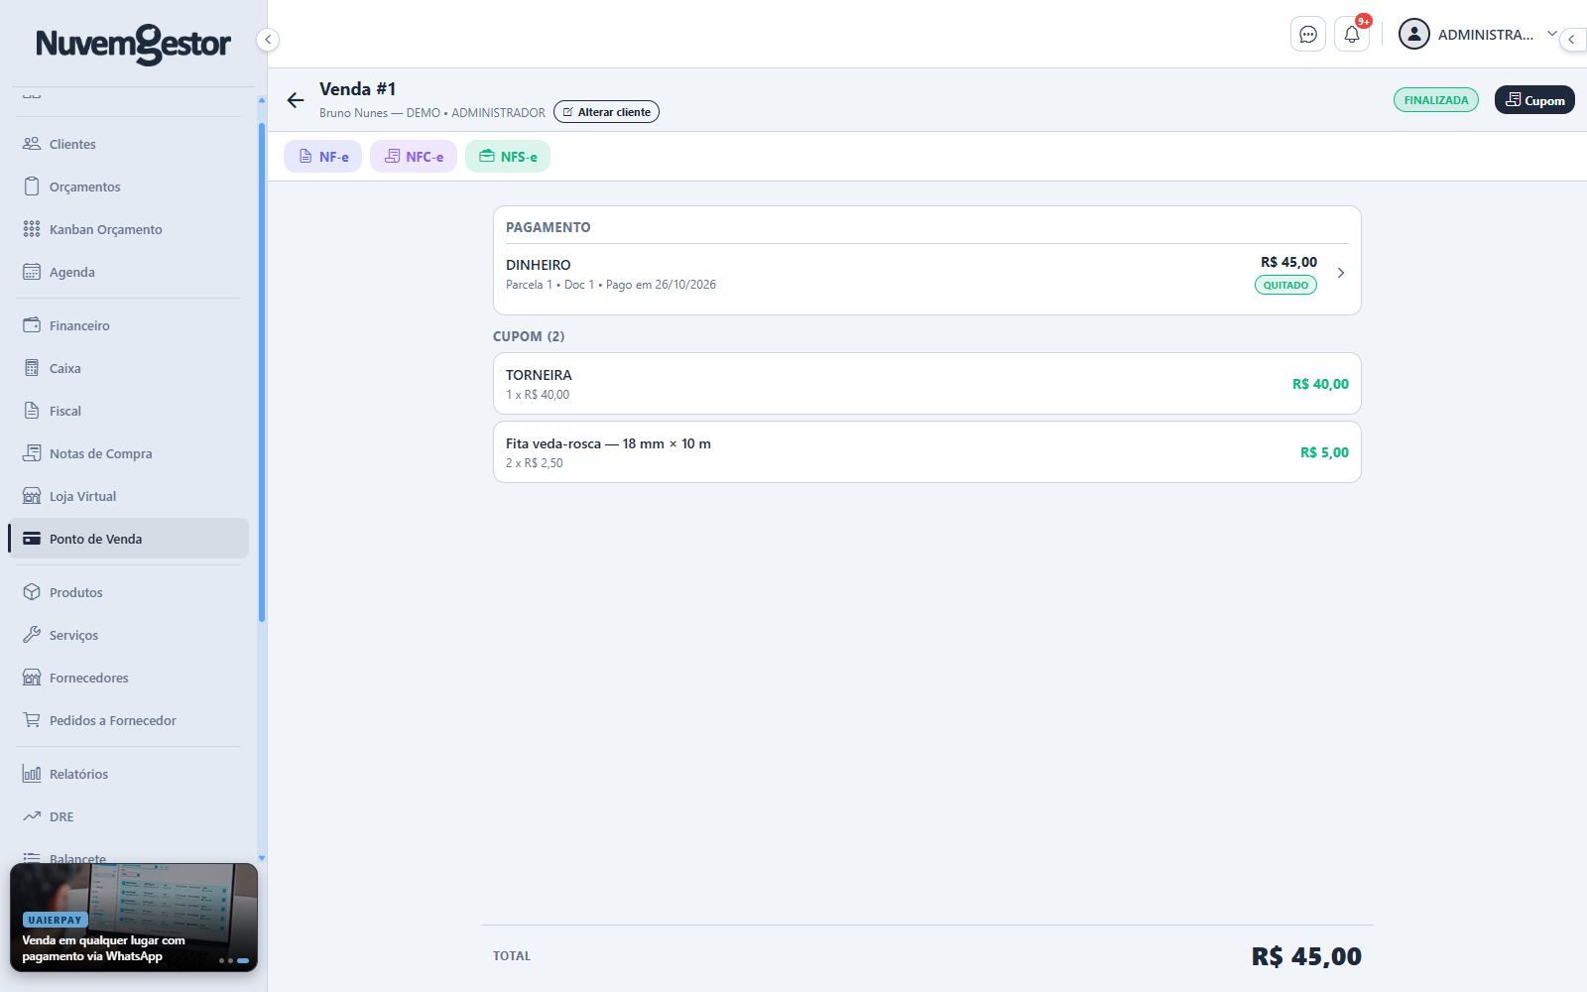
Task: Click the Clientes people icon in sidebar
Action: pyautogui.click(x=32, y=144)
